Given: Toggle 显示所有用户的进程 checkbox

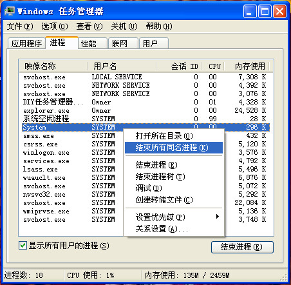Looking at the screenshot, I should 23,246.
